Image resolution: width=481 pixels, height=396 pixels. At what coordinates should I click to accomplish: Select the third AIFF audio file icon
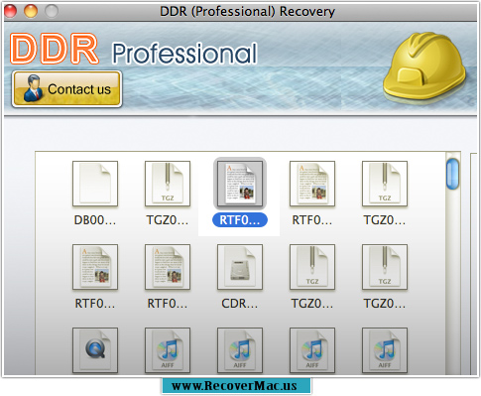coord(312,350)
